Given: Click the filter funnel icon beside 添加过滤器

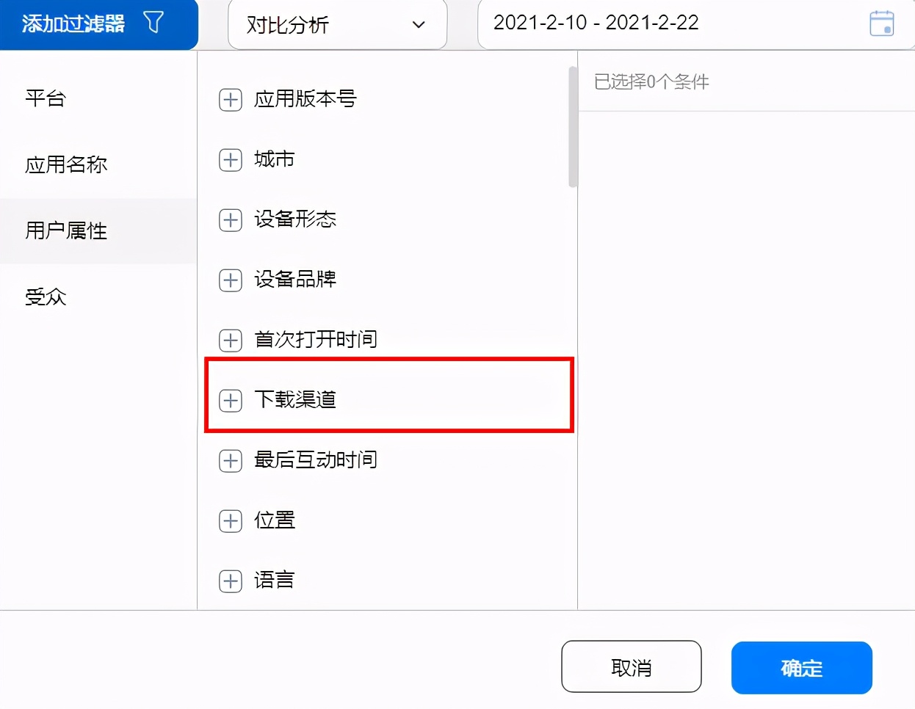Looking at the screenshot, I should pyautogui.click(x=154, y=23).
